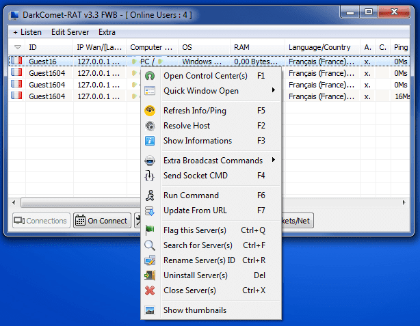
Task: Click the Uninstall Server door icon
Action: [x=150, y=275]
